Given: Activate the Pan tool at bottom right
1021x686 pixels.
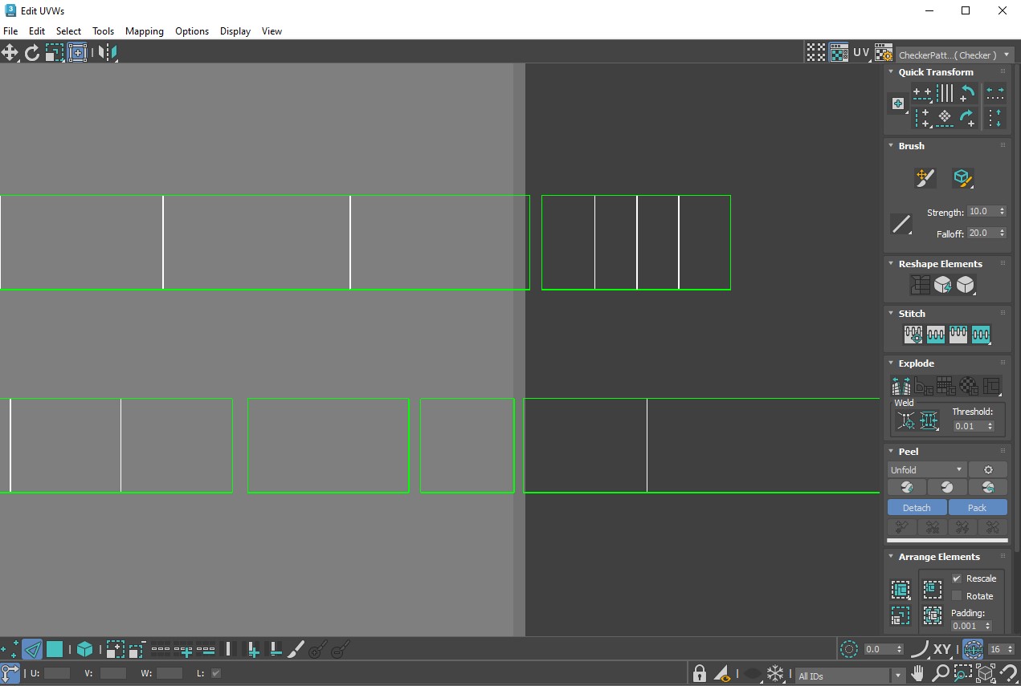Looking at the screenshot, I should tap(918, 674).
